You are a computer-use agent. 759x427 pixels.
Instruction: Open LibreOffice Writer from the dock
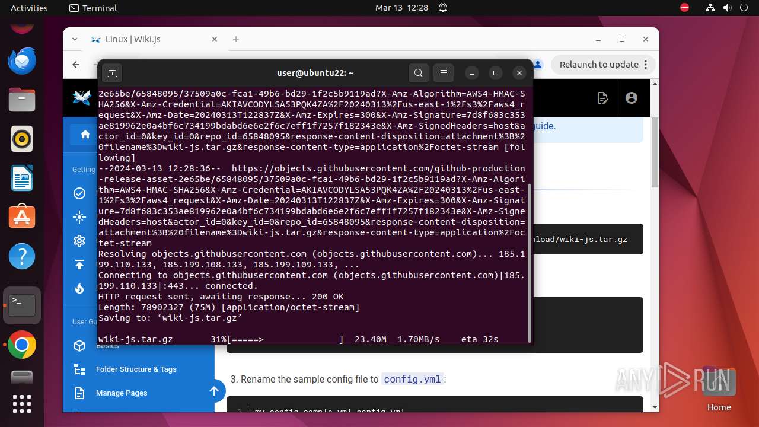click(22, 178)
